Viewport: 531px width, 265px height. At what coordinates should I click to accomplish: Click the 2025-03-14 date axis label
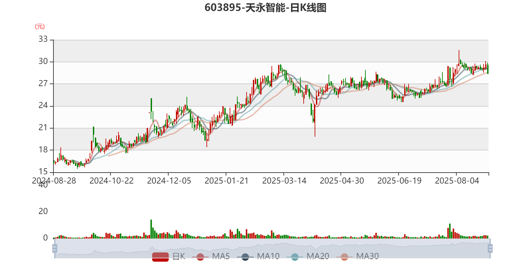[x=284, y=181]
